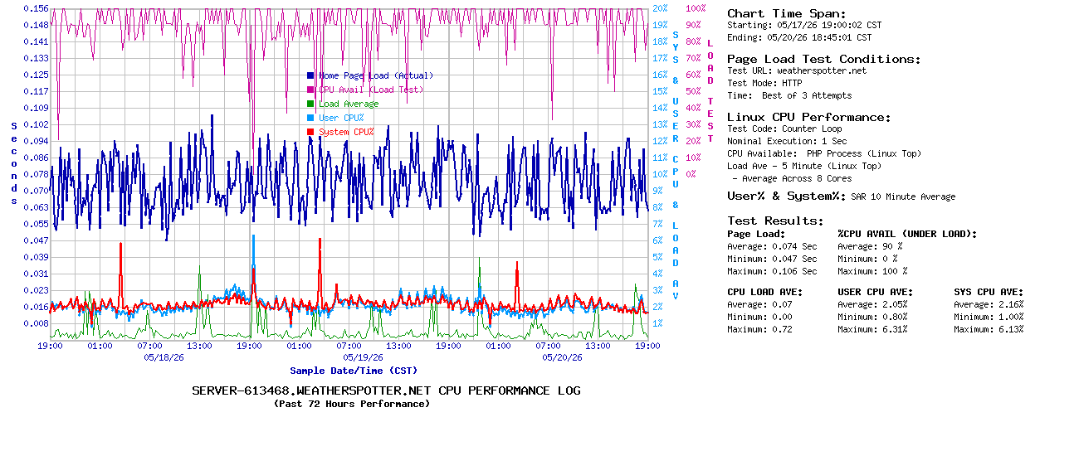Click the 05/18/26 date label on the x-axis
Screen dimensions: 1079x456
click(x=164, y=357)
